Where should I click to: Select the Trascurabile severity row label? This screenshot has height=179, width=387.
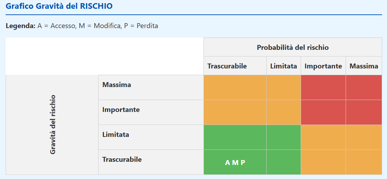click(x=122, y=160)
